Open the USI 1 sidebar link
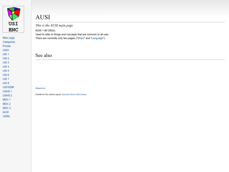Image resolution: width=229 pixels, height=172 pixels. (x=6, y=54)
